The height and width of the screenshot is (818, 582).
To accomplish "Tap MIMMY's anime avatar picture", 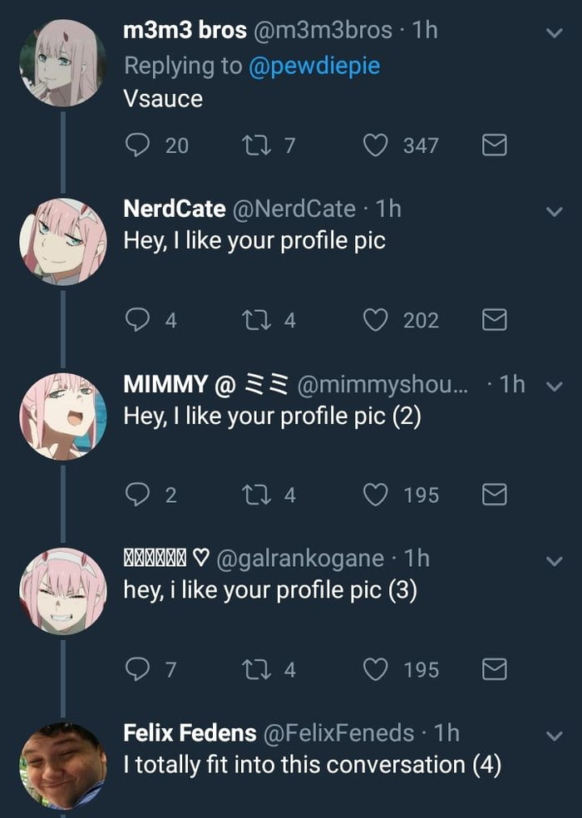I will pyautogui.click(x=63, y=416).
